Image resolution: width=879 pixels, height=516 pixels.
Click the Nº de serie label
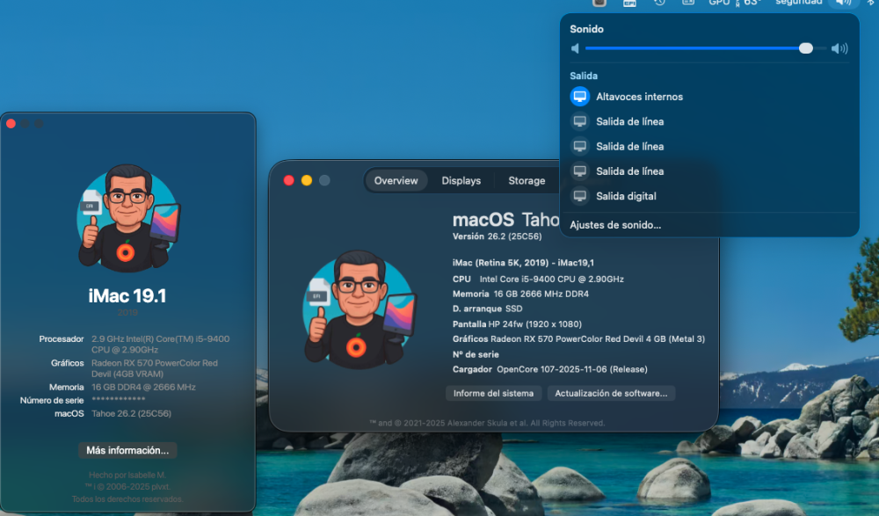click(476, 354)
